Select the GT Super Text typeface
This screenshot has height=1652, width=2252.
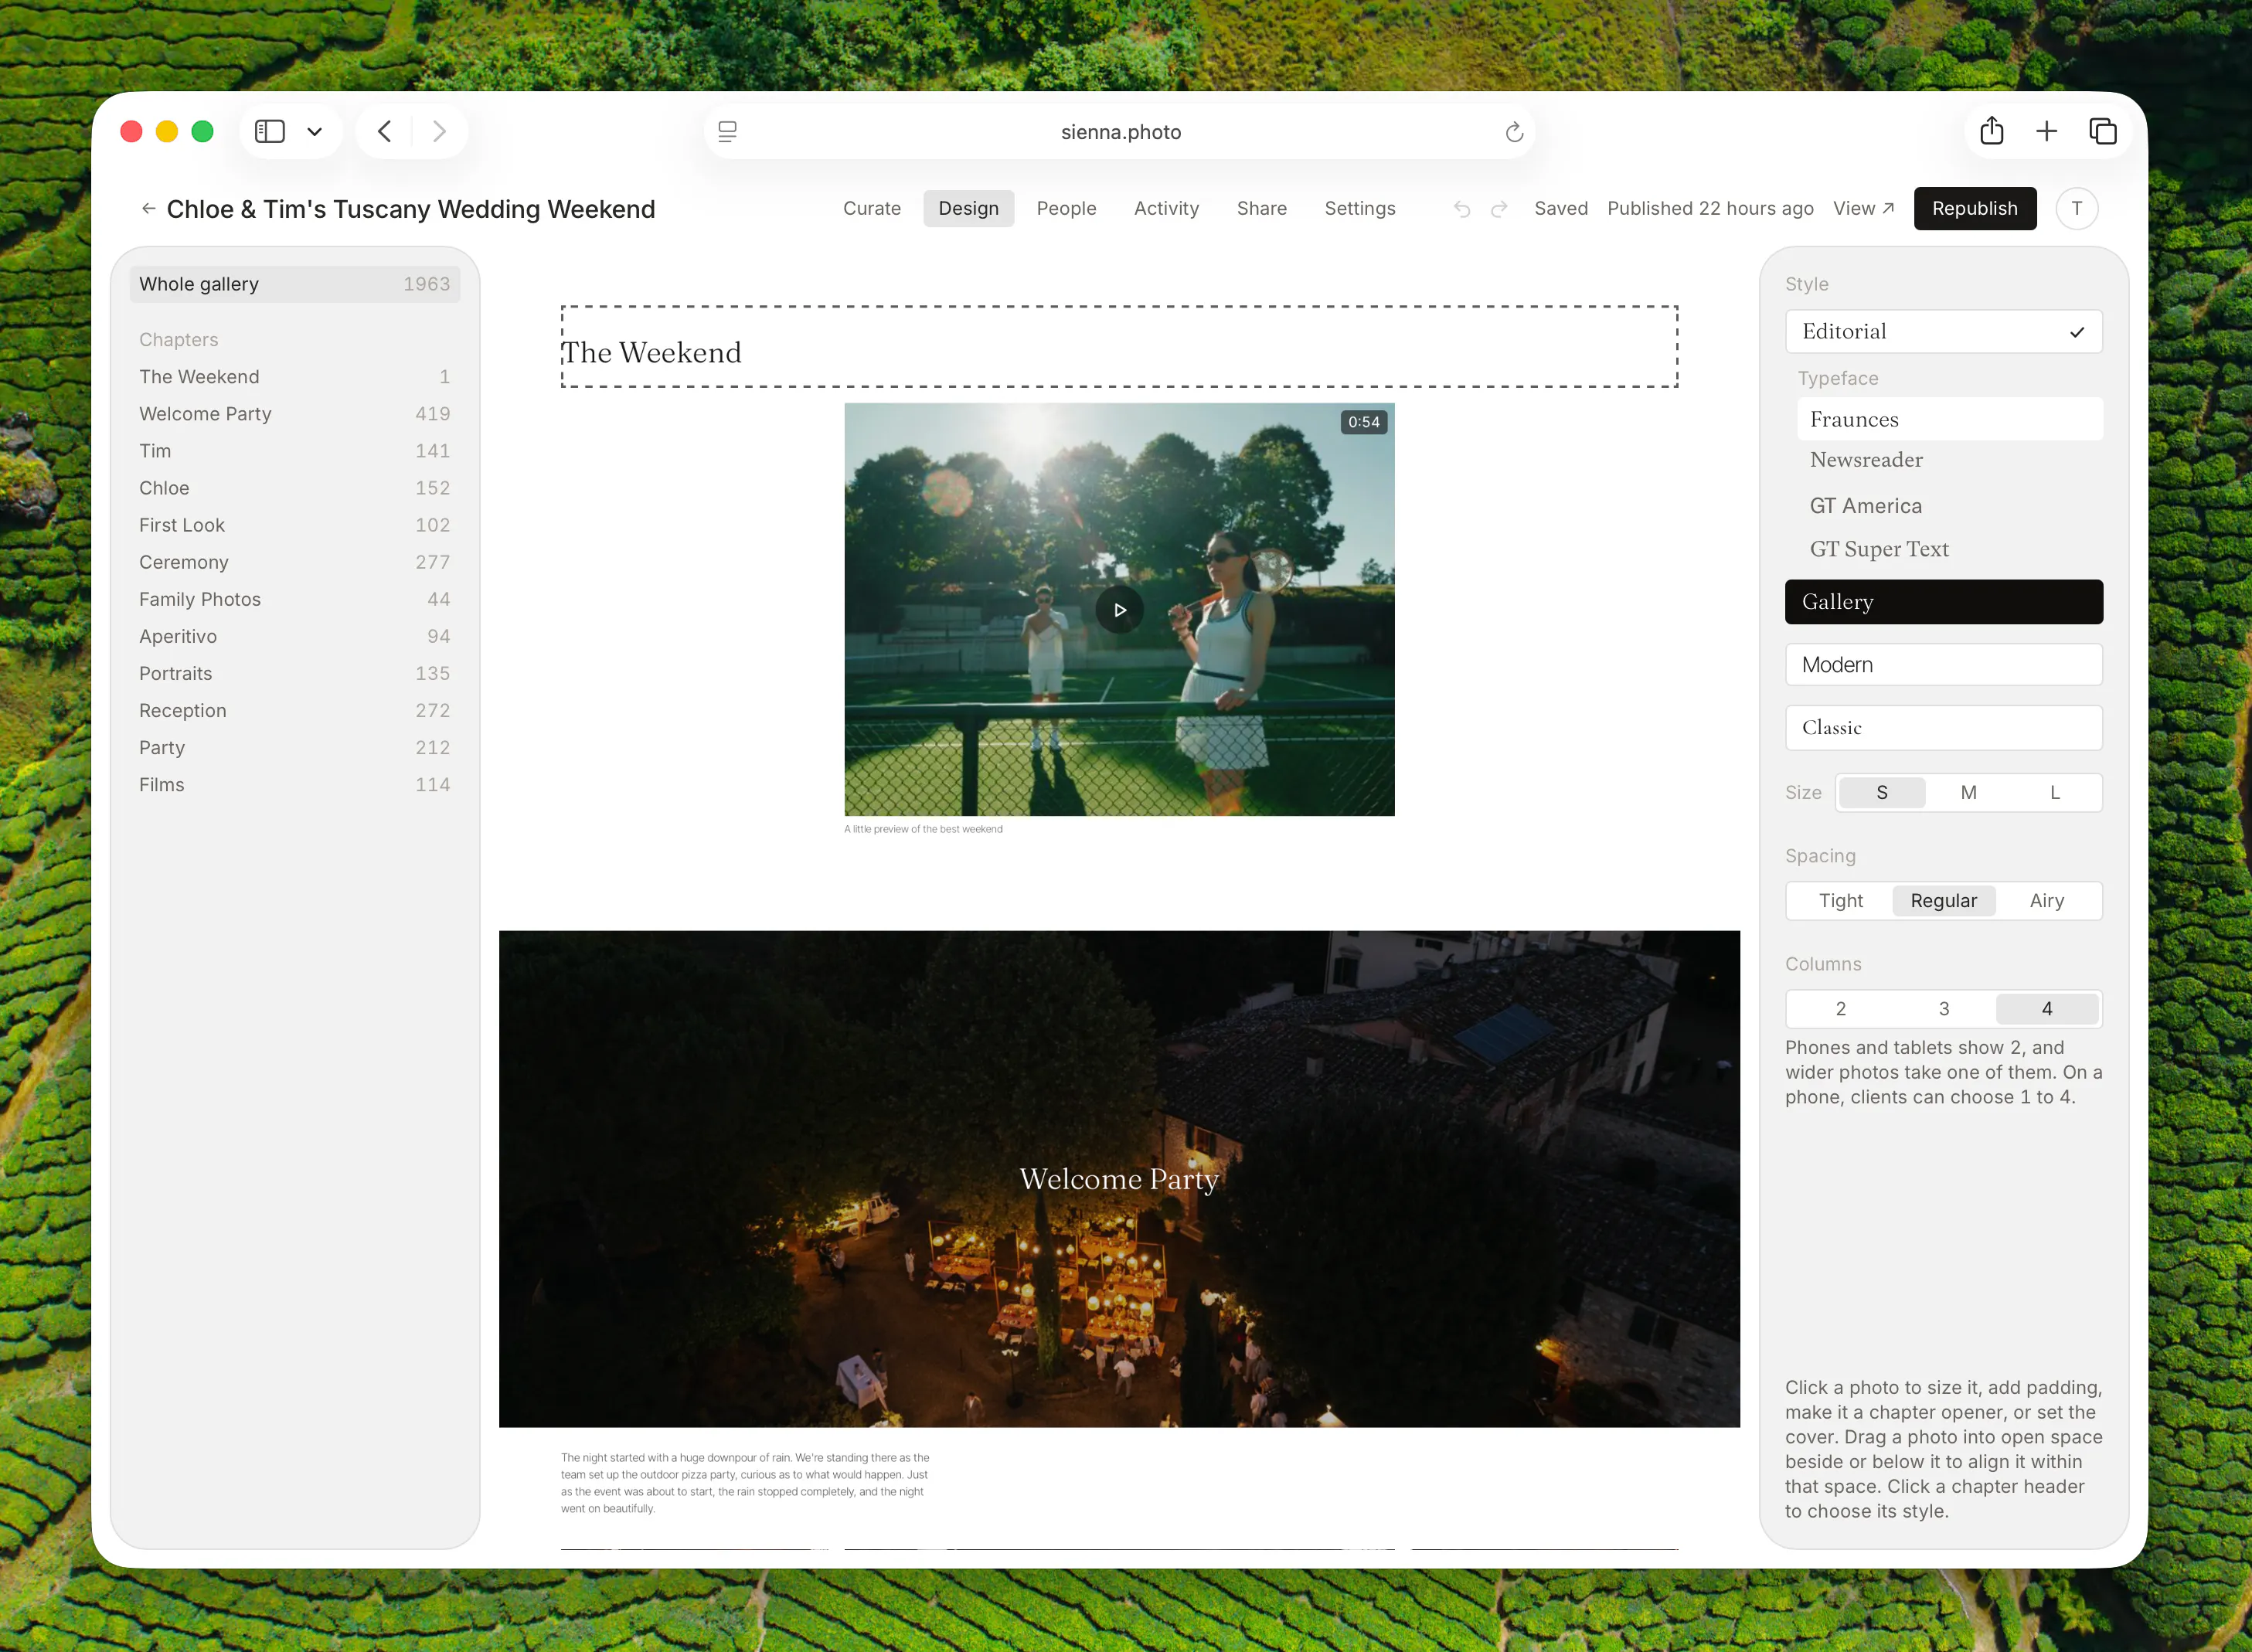coord(1949,548)
